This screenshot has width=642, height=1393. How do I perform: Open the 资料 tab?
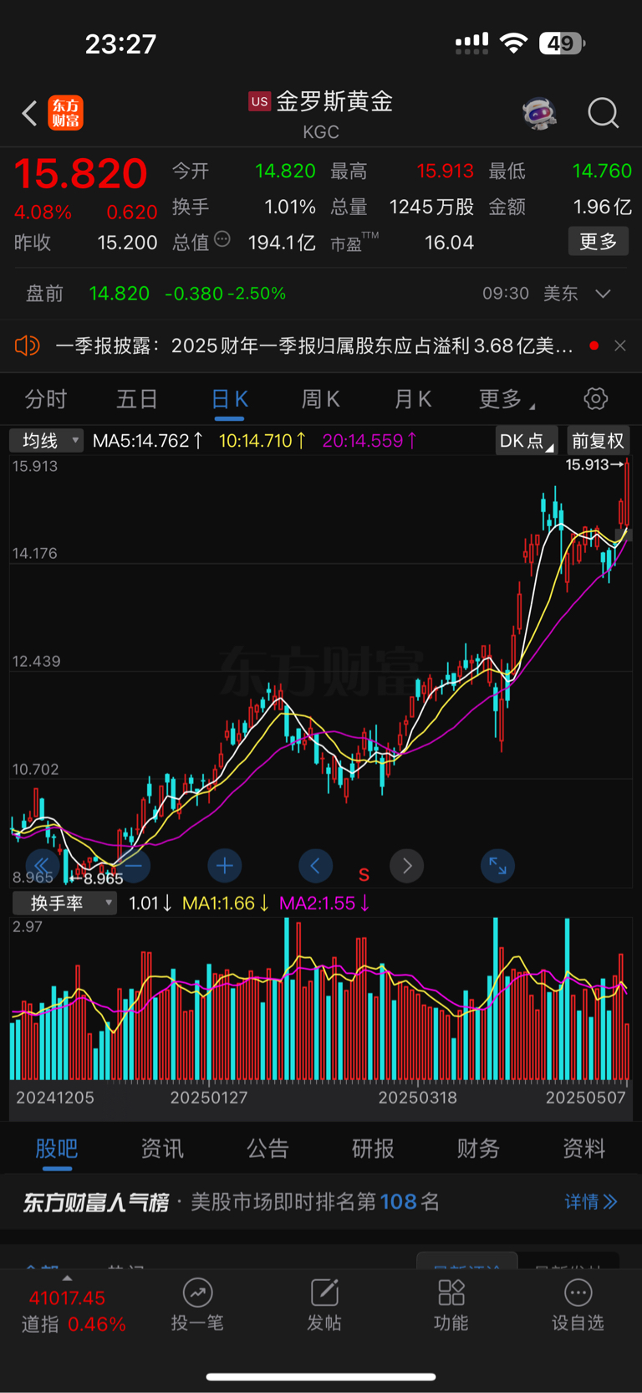583,1149
